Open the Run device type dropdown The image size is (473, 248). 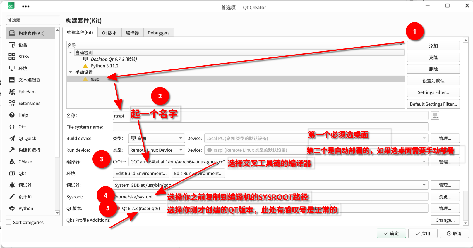157,150
